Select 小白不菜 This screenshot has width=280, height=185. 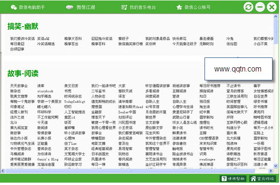[260, 44]
